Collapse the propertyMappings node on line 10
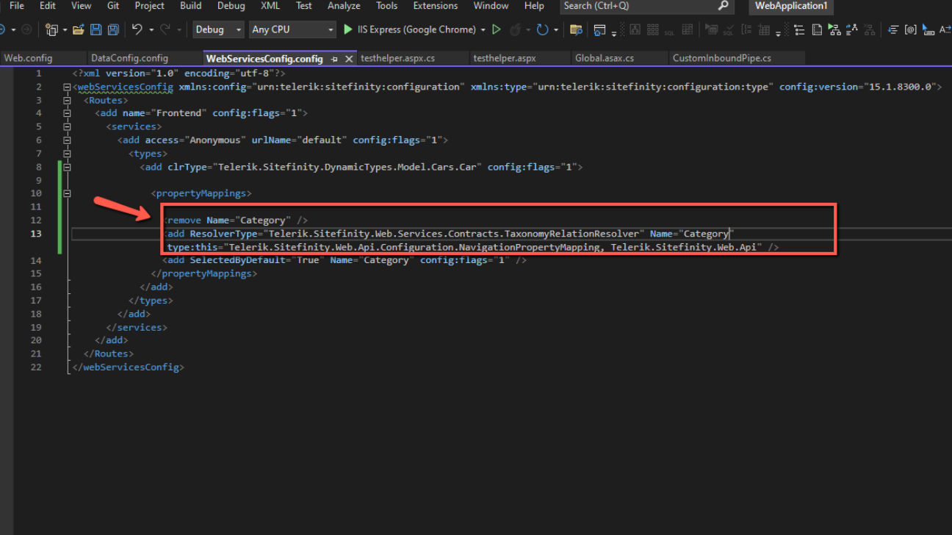This screenshot has width=952, height=535. pos(67,193)
